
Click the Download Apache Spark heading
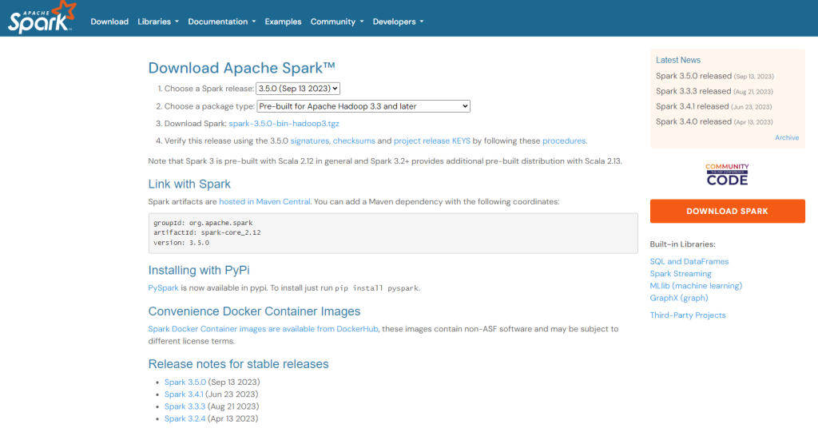tap(241, 68)
